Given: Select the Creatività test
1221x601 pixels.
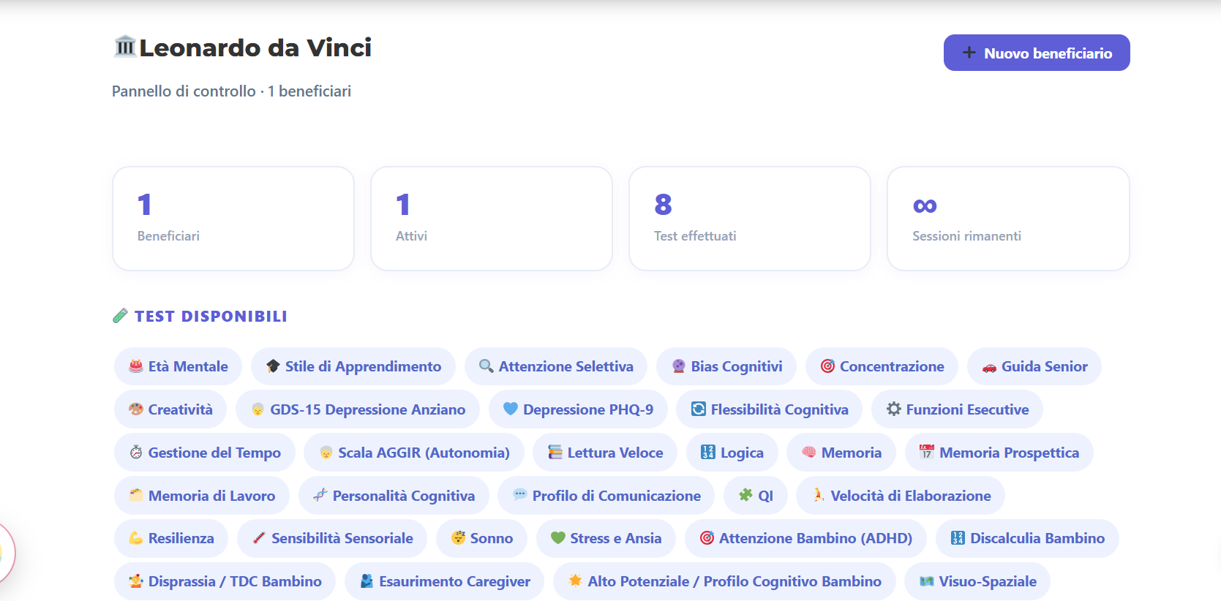Looking at the screenshot, I should click(170, 409).
